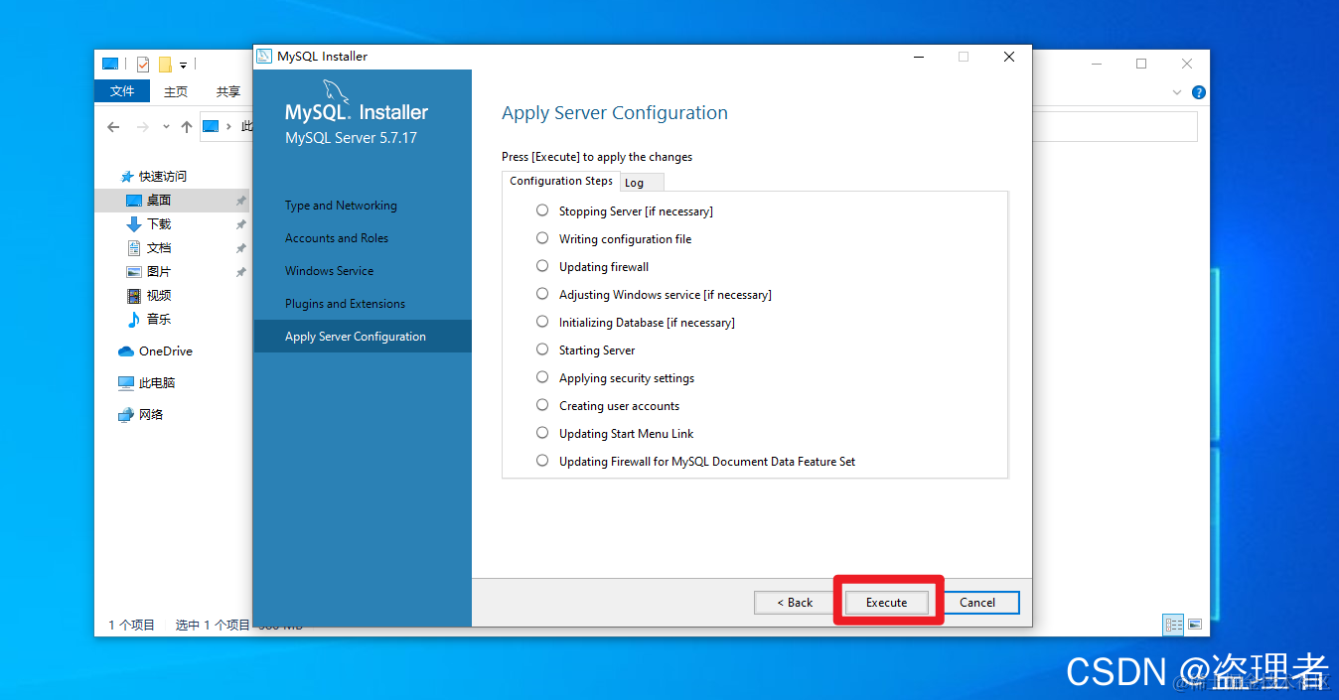
Task: Cancel the MySQL Installer configuration
Action: pos(977,603)
